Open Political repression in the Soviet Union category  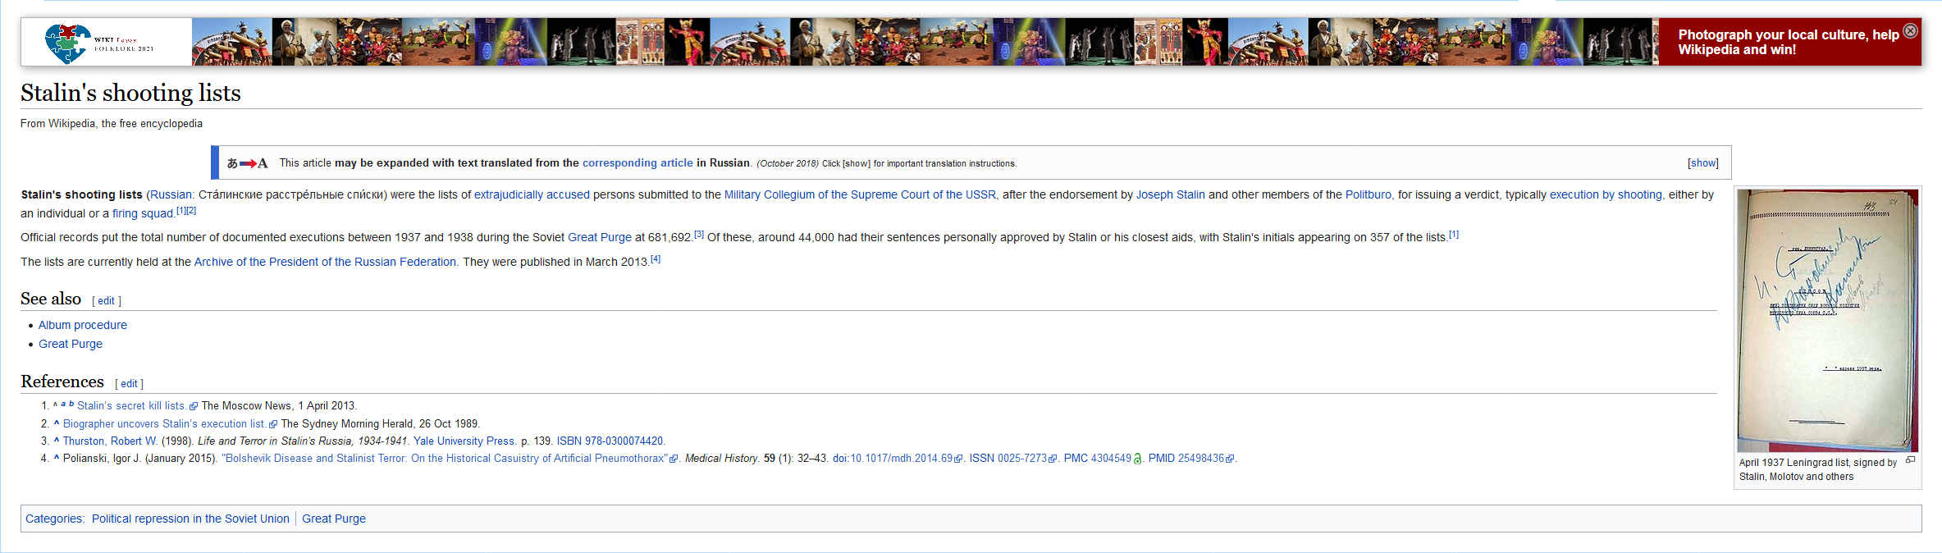[x=190, y=519]
